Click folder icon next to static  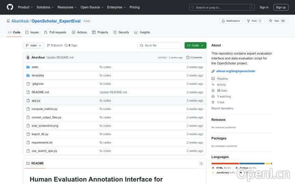coord(28,67)
